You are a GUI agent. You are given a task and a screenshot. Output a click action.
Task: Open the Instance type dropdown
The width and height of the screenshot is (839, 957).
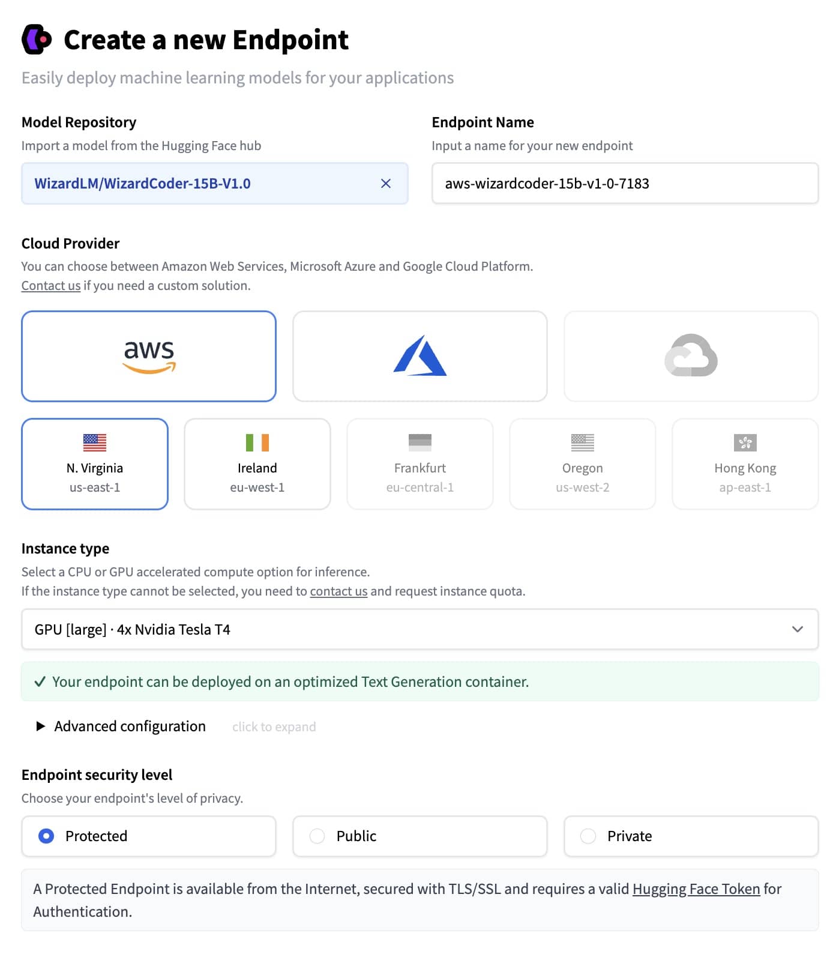pyautogui.click(x=419, y=629)
